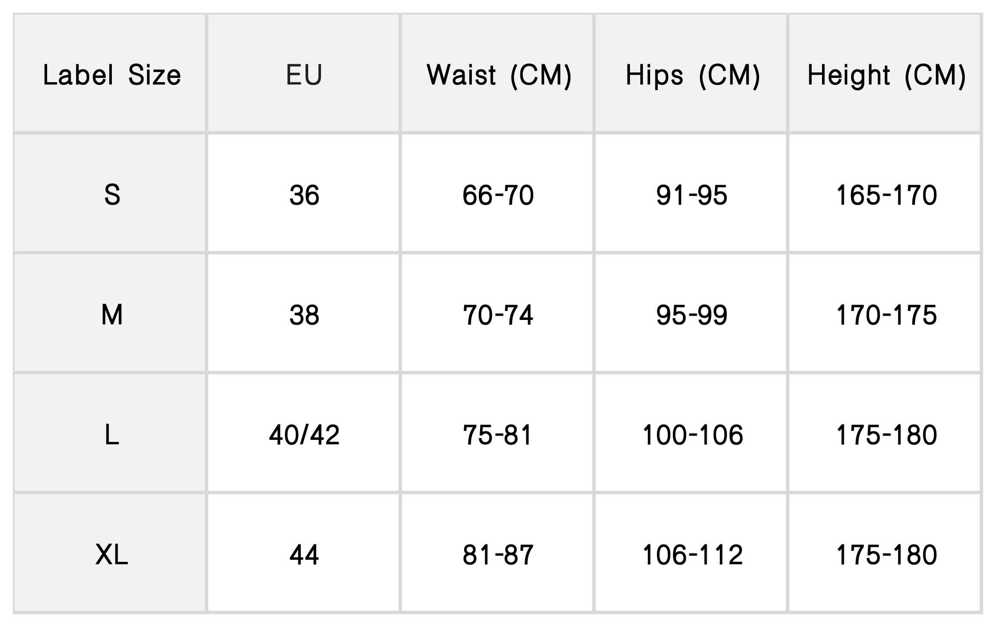This screenshot has width=996, height=627.
Task: Click the M label size cell
Action: (x=111, y=315)
